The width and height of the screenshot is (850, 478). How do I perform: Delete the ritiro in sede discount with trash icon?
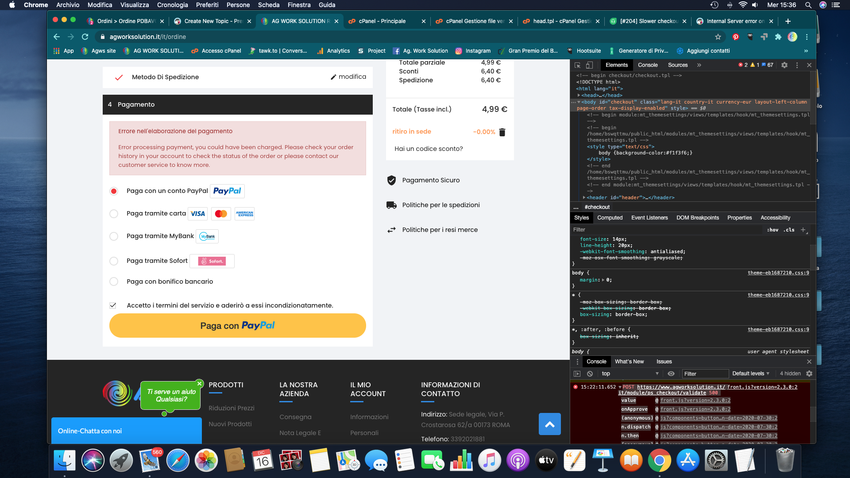(x=502, y=132)
